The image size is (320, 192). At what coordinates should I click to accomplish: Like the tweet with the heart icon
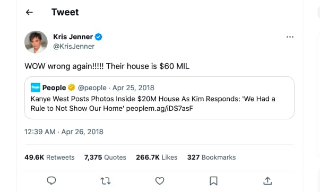(160, 181)
